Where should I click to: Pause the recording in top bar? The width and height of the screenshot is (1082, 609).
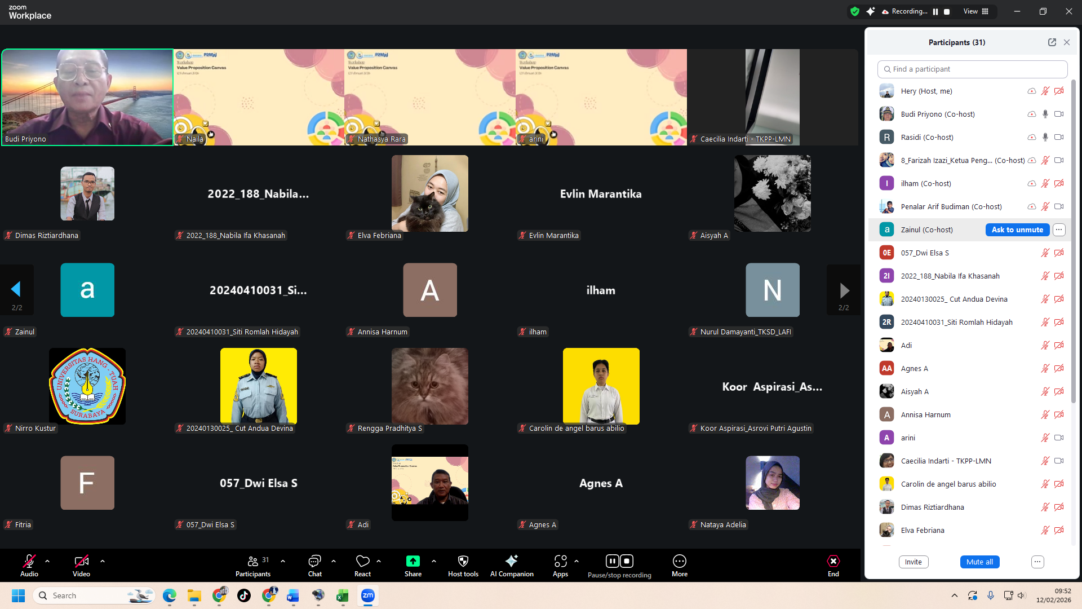(x=935, y=11)
